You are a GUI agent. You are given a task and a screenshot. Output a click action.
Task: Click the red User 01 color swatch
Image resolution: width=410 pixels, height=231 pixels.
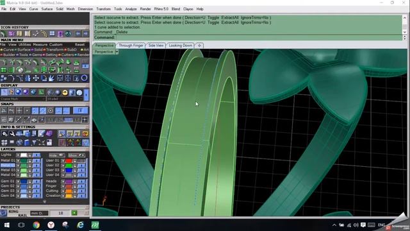point(69,160)
